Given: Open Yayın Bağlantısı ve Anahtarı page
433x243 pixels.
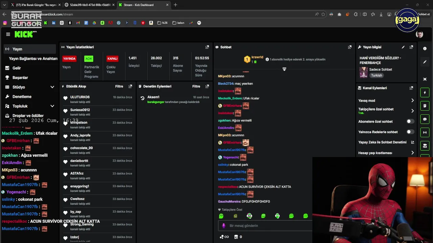Looking at the screenshot, I should click(x=33, y=58).
